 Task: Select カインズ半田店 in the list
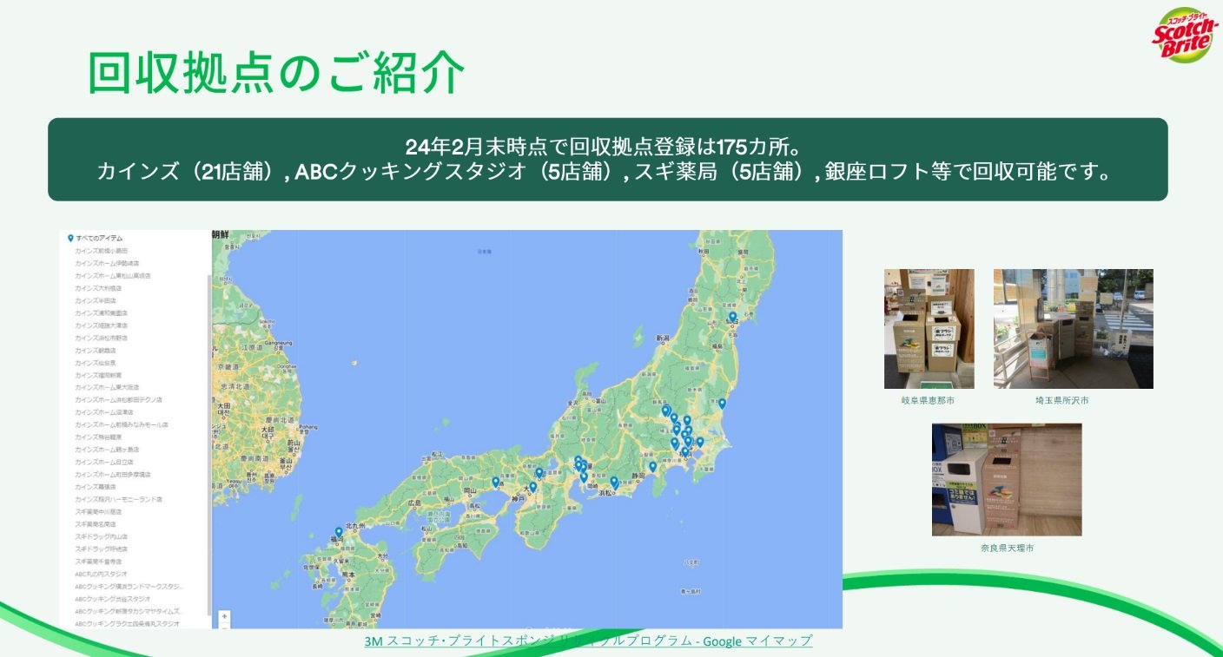coord(96,300)
